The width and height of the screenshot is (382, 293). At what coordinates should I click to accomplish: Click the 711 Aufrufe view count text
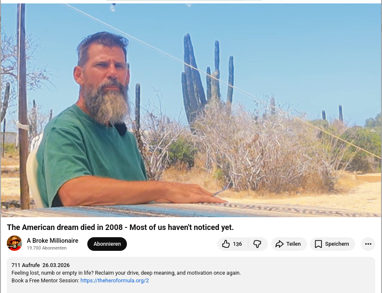(26, 265)
